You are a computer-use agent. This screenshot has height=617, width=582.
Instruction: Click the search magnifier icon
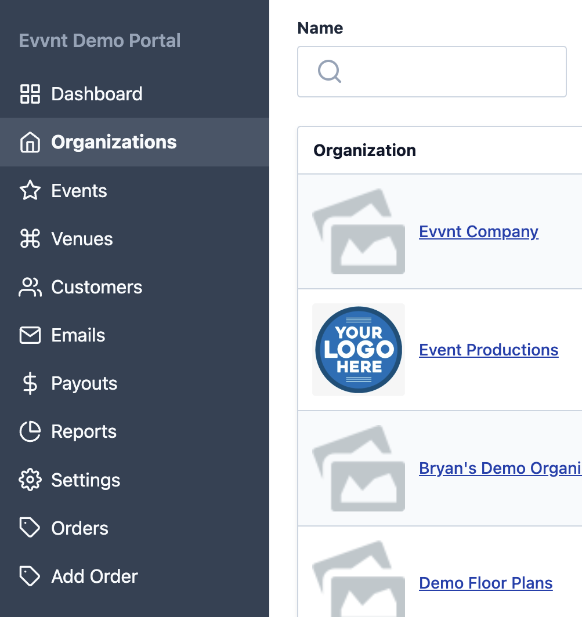coord(329,71)
